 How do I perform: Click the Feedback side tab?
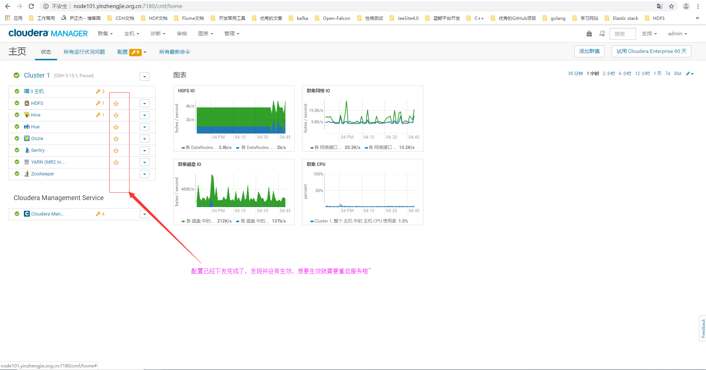[x=703, y=328]
